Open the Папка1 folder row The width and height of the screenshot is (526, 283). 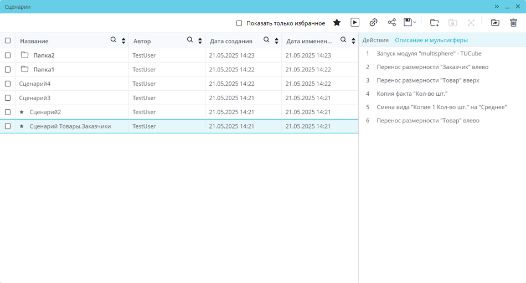point(44,70)
